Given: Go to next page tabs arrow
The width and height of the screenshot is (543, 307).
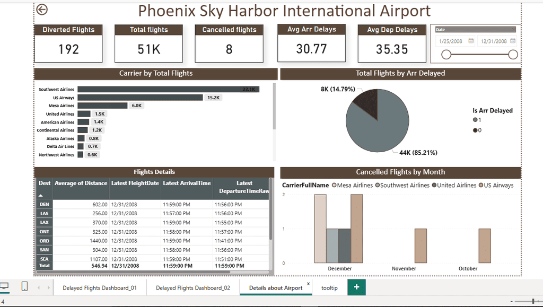Looking at the screenshot, I should pyautogui.click(x=48, y=287).
